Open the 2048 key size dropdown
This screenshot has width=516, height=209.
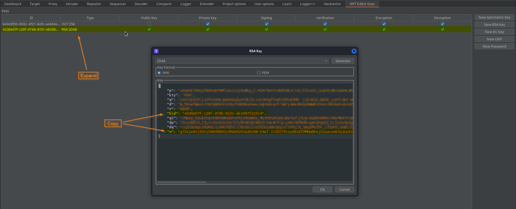pos(242,61)
